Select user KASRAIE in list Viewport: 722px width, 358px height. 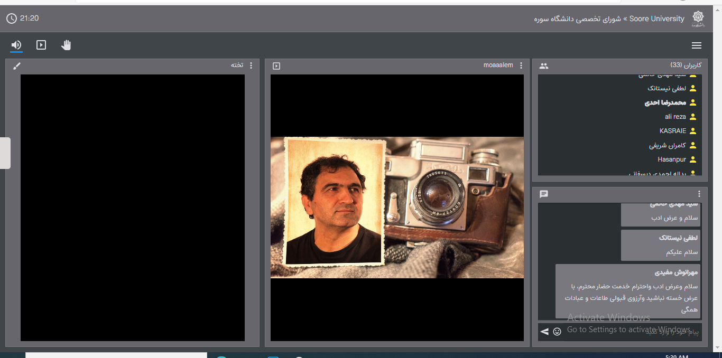click(672, 131)
